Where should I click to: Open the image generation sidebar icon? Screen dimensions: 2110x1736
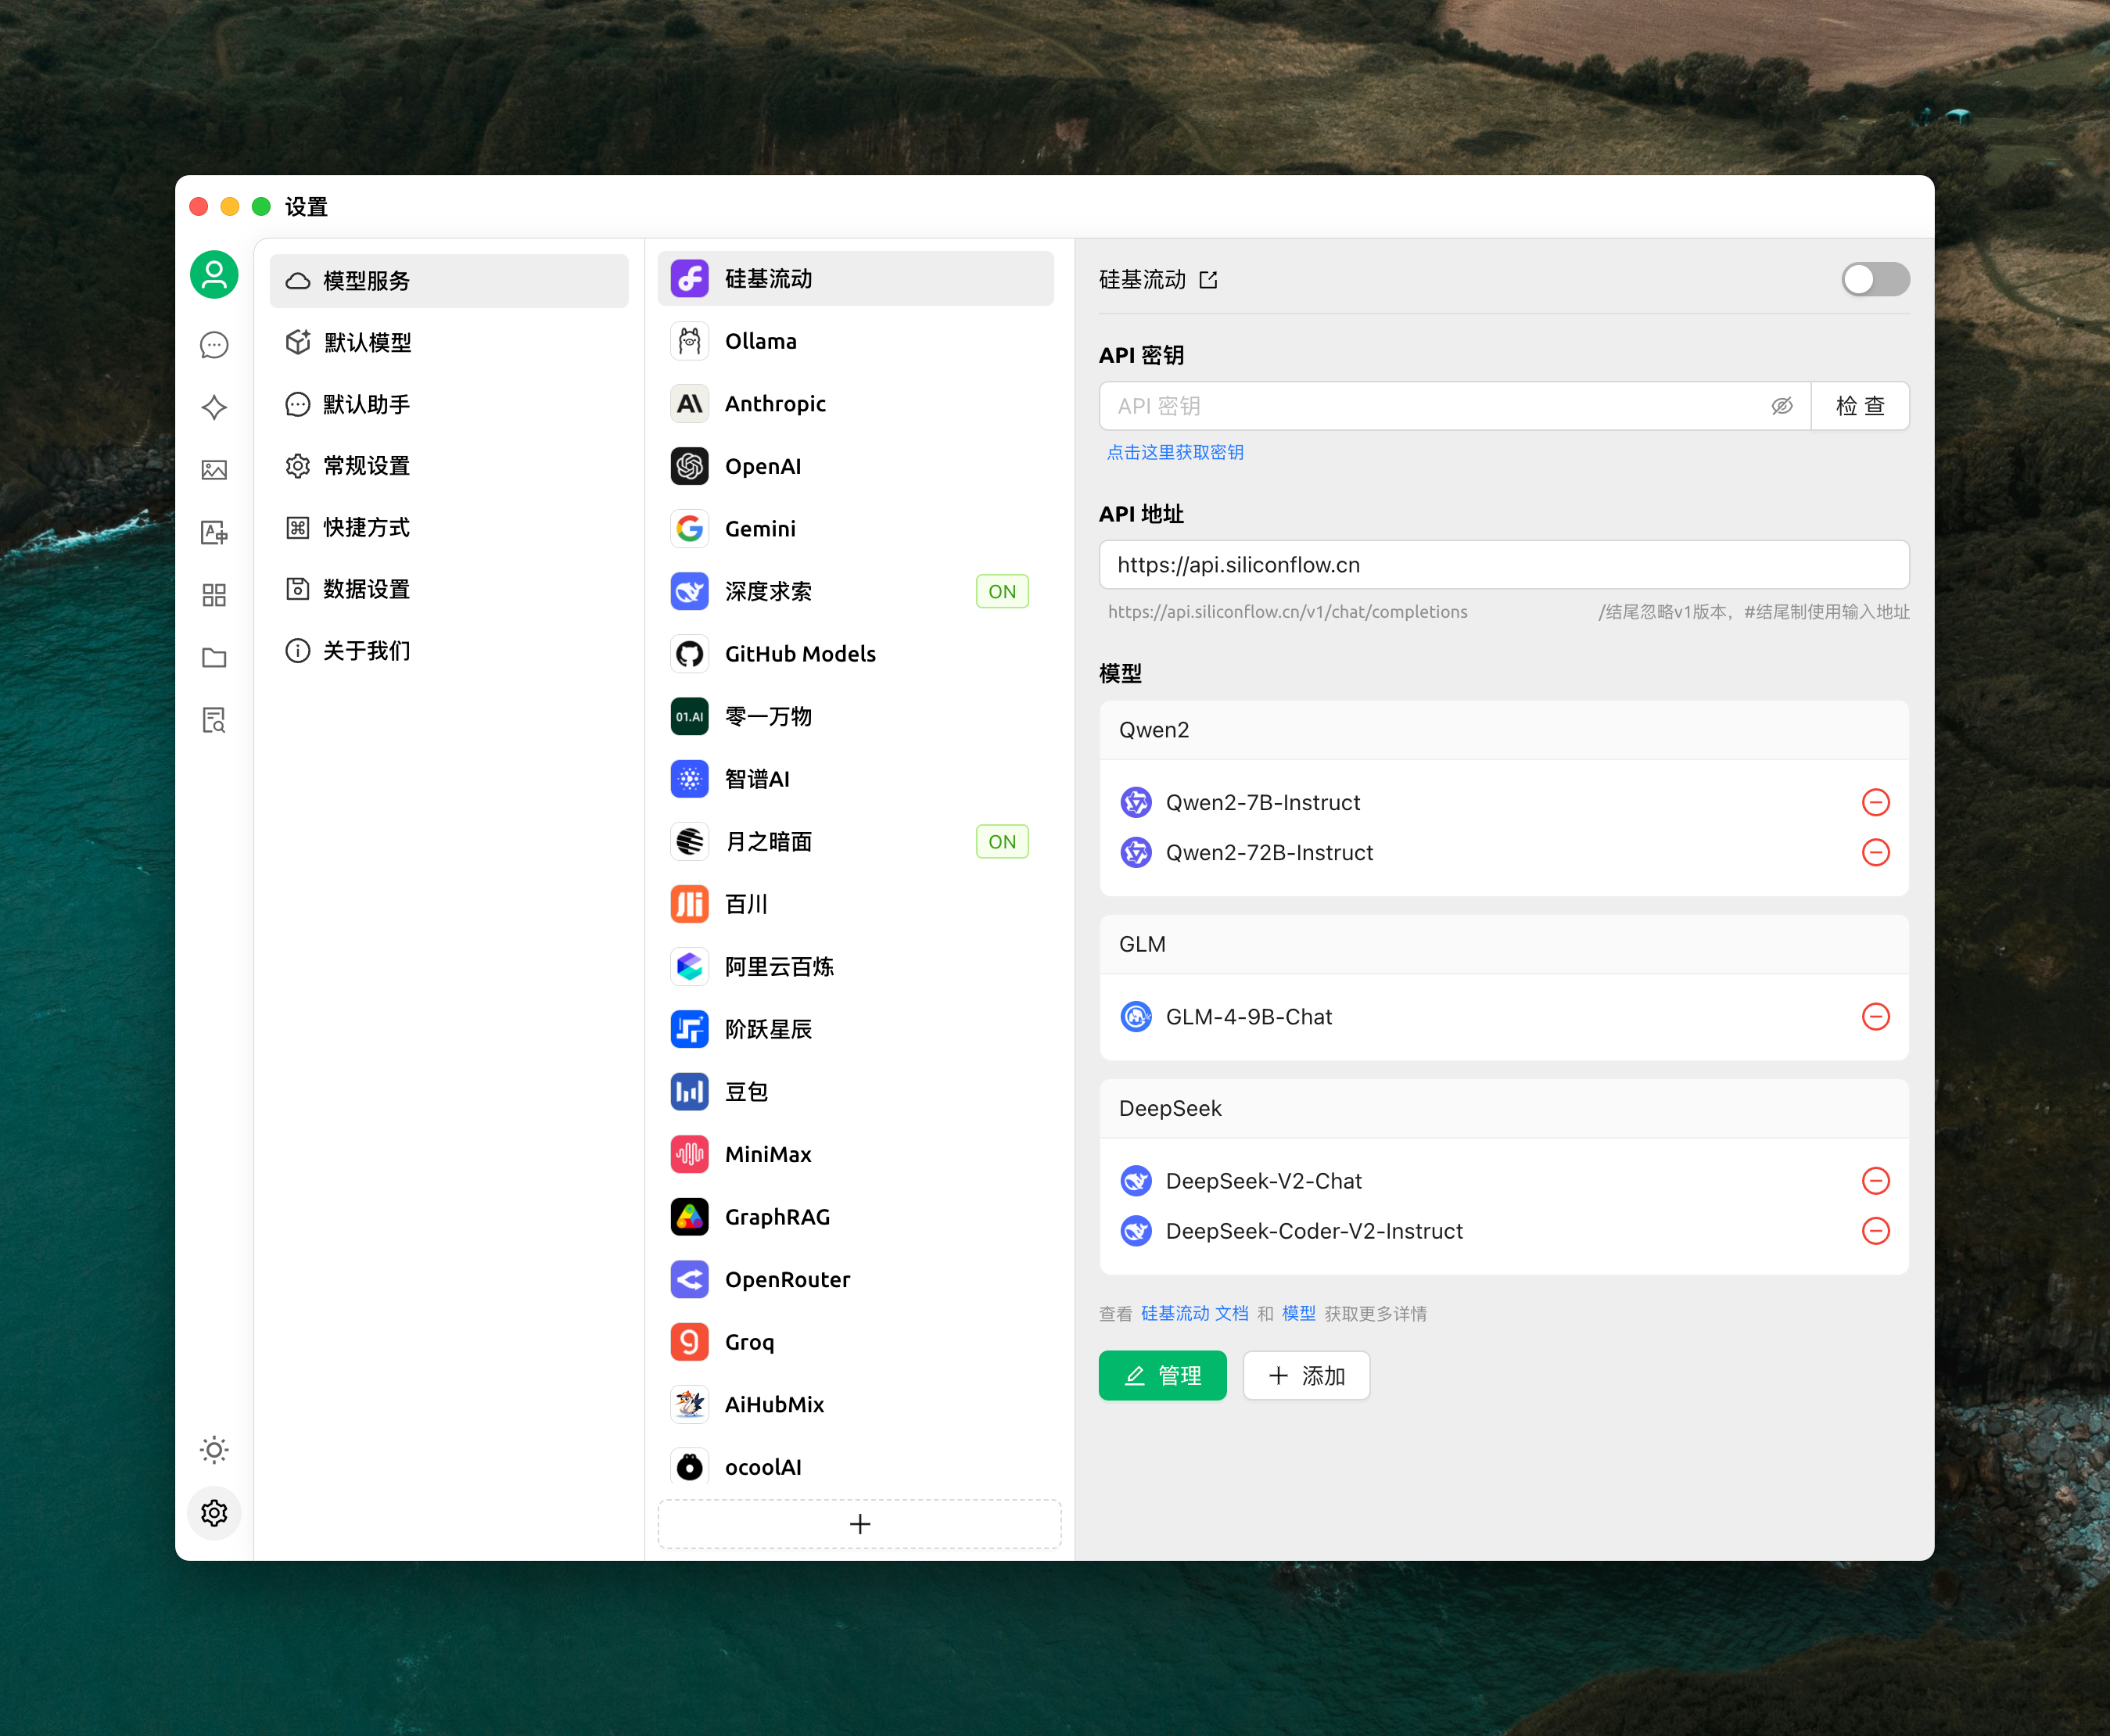click(x=214, y=470)
